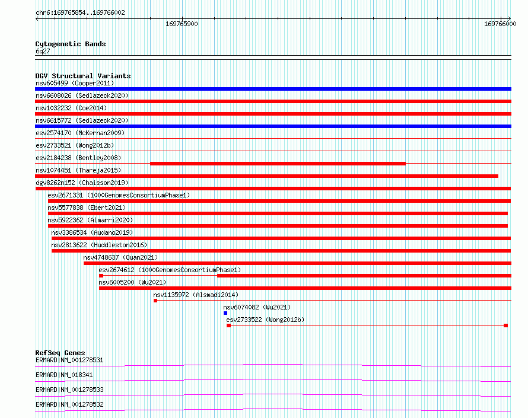The width and height of the screenshot is (528, 418).
Task: Click the thick red bar of esv2184238
Action: click(x=278, y=164)
